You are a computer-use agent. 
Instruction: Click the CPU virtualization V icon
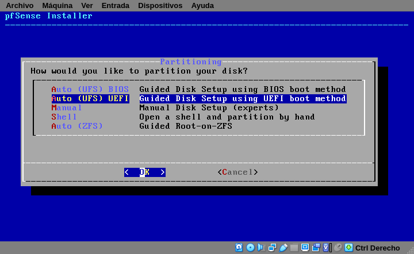coord(327,248)
